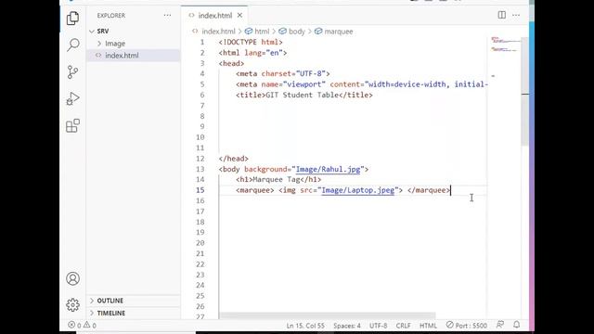Click the horizontal editor scrollbar
594x334 pixels.
coord(328,315)
